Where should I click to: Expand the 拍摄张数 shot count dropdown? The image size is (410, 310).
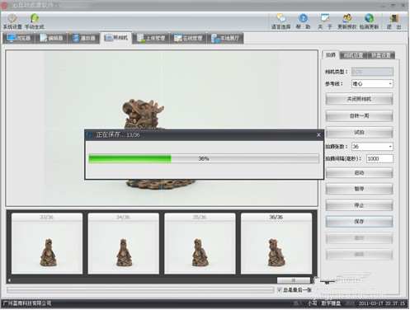pyautogui.click(x=372, y=147)
